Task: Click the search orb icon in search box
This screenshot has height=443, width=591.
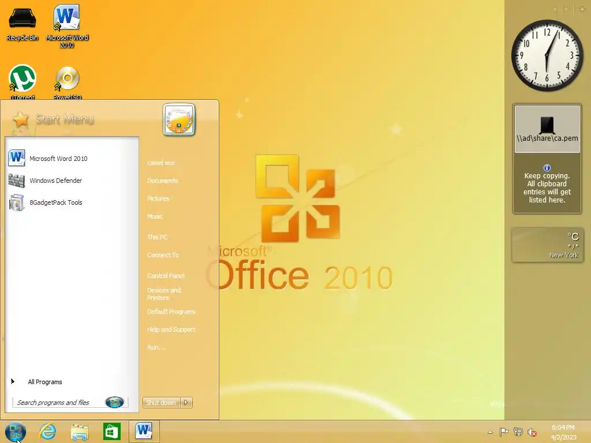Action: click(x=115, y=402)
